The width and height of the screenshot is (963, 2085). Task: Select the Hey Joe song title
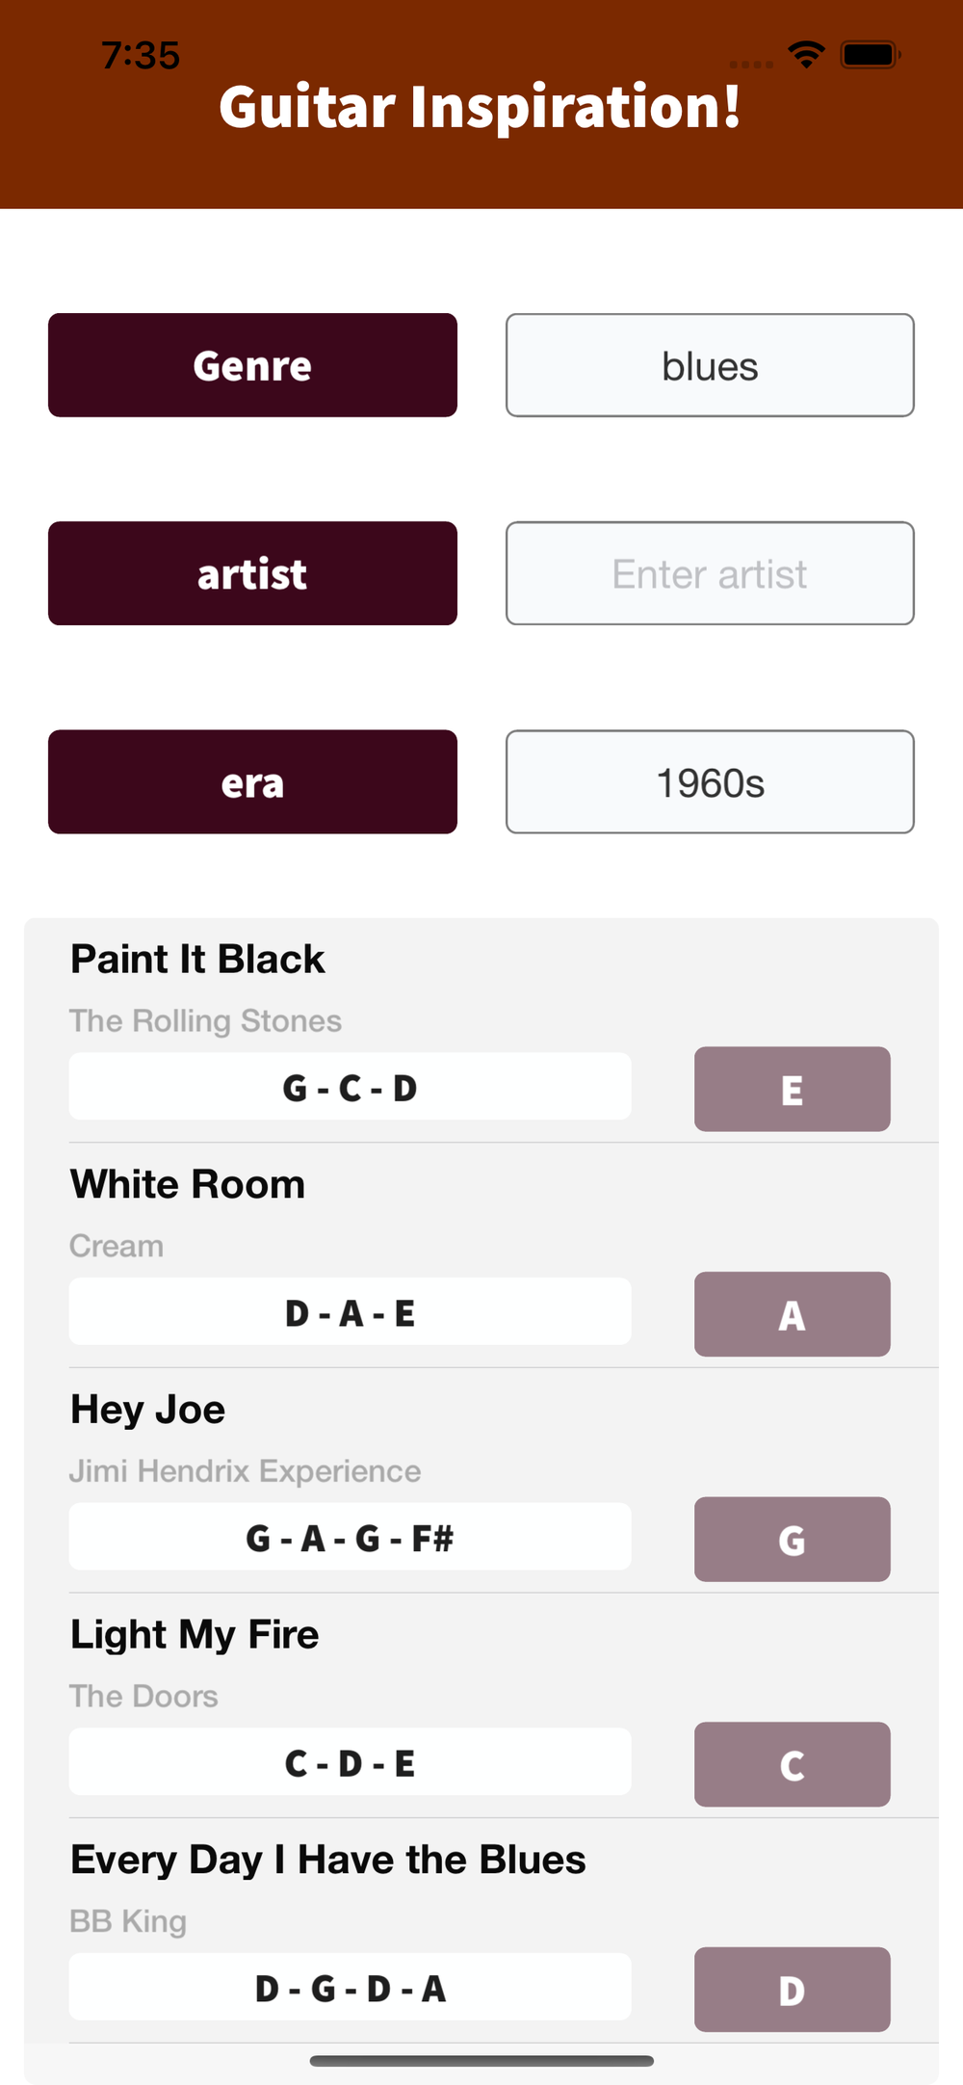click(147, 1410)
